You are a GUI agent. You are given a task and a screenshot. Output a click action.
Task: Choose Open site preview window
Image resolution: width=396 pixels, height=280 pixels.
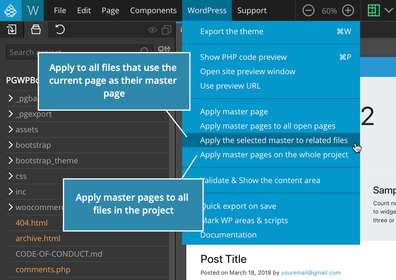pyautogui.click(x=271, y=71)
